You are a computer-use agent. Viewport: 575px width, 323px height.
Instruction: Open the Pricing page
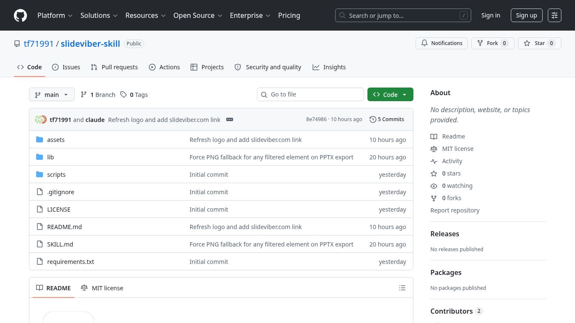click(x=289, y=15)
